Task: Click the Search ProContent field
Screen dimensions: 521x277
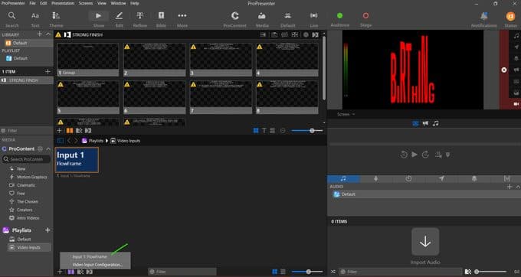Action: click(x=27, y=159)
